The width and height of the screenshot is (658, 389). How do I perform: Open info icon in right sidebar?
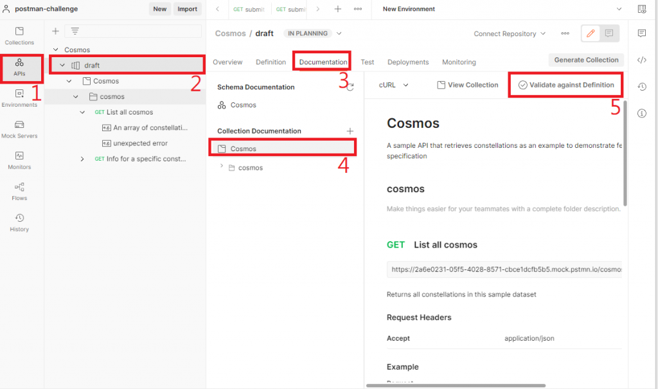[x=642, y=113]
